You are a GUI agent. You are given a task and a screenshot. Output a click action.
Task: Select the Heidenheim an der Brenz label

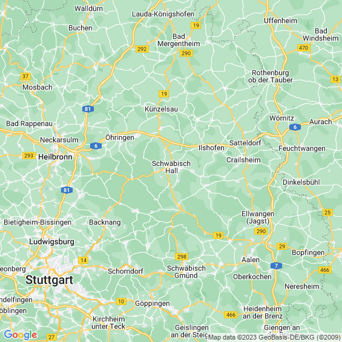tap(263, 312)
